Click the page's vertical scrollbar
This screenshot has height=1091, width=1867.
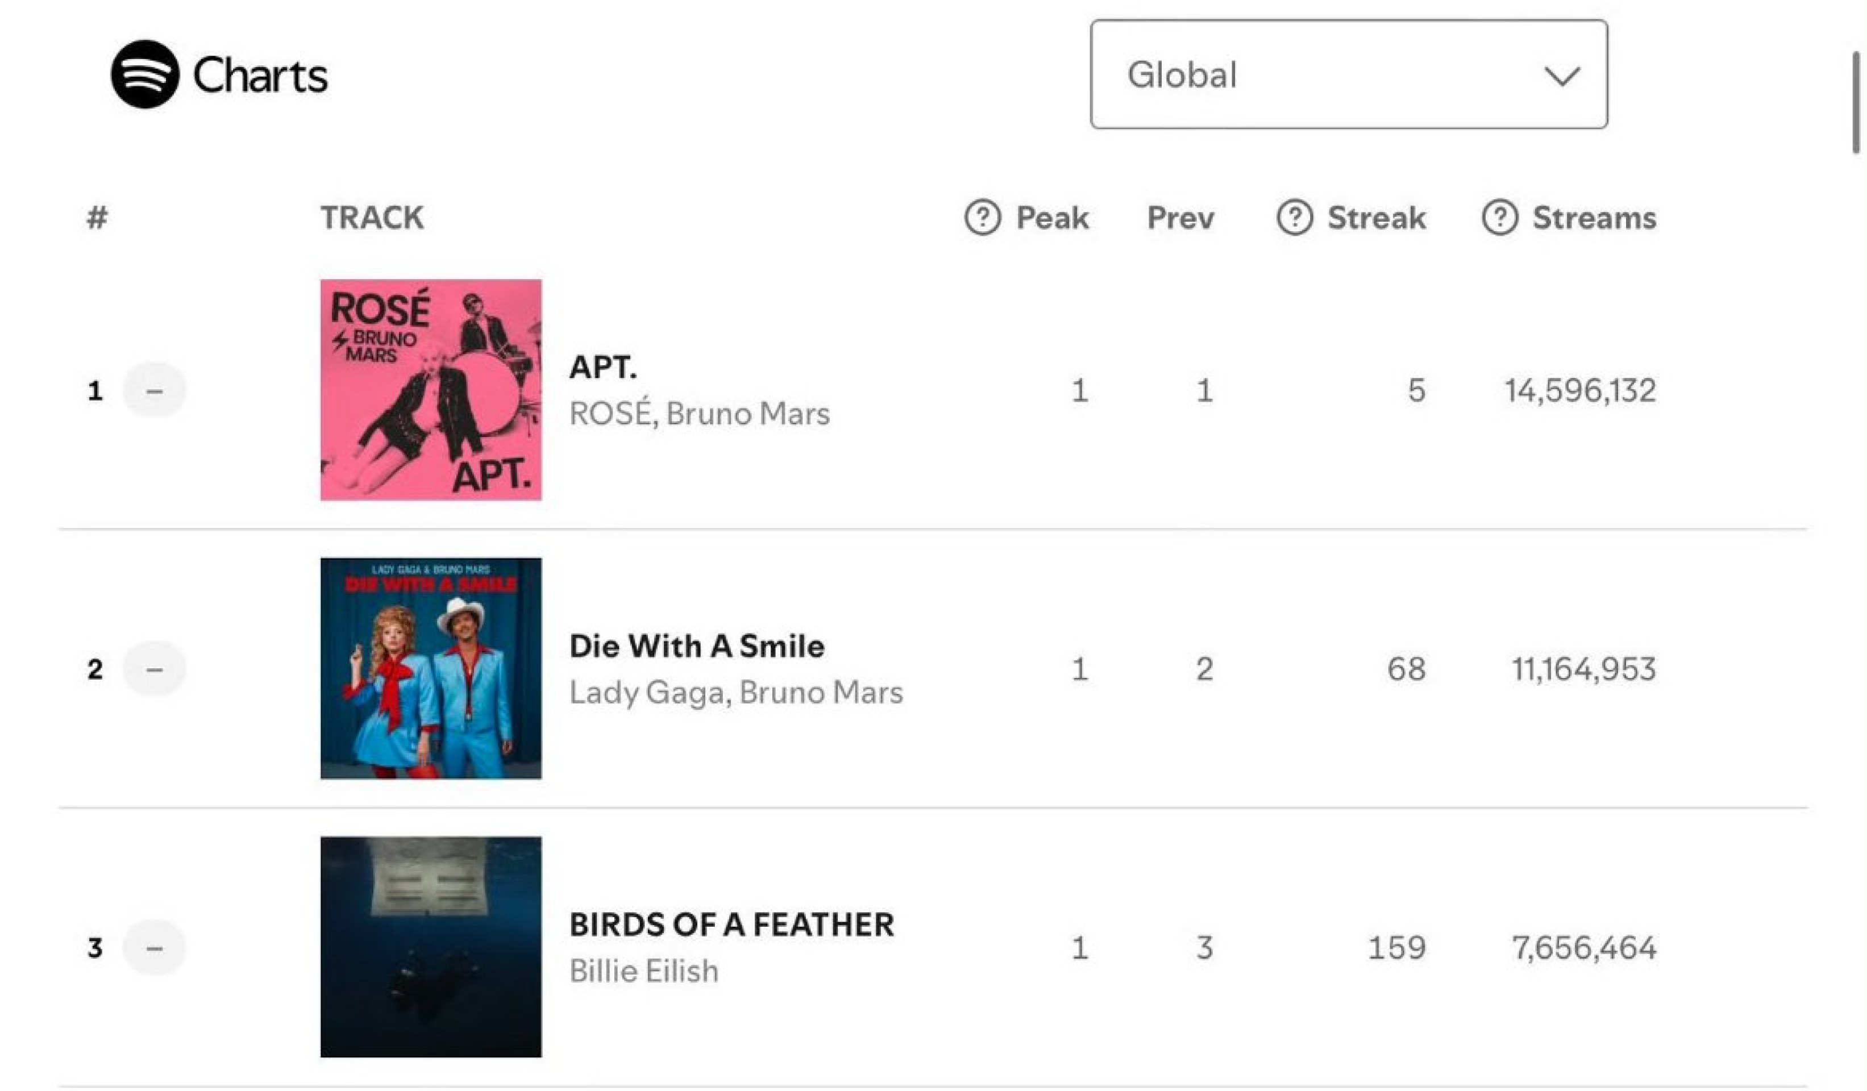pos(1857,103)
